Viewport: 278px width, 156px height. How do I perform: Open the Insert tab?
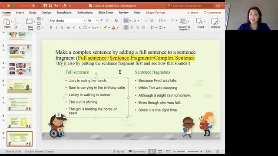(x=20, y=13)
